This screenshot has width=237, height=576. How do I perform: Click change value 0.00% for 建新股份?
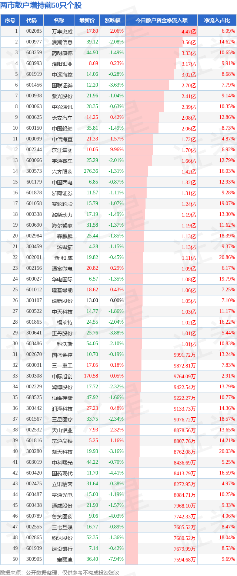(x=117, y=301)
